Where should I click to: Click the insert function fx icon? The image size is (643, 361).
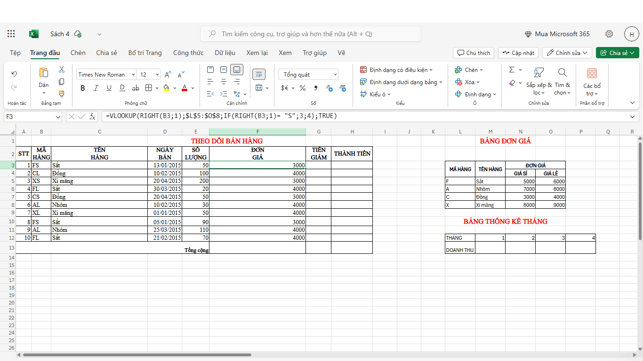[93, 116]
